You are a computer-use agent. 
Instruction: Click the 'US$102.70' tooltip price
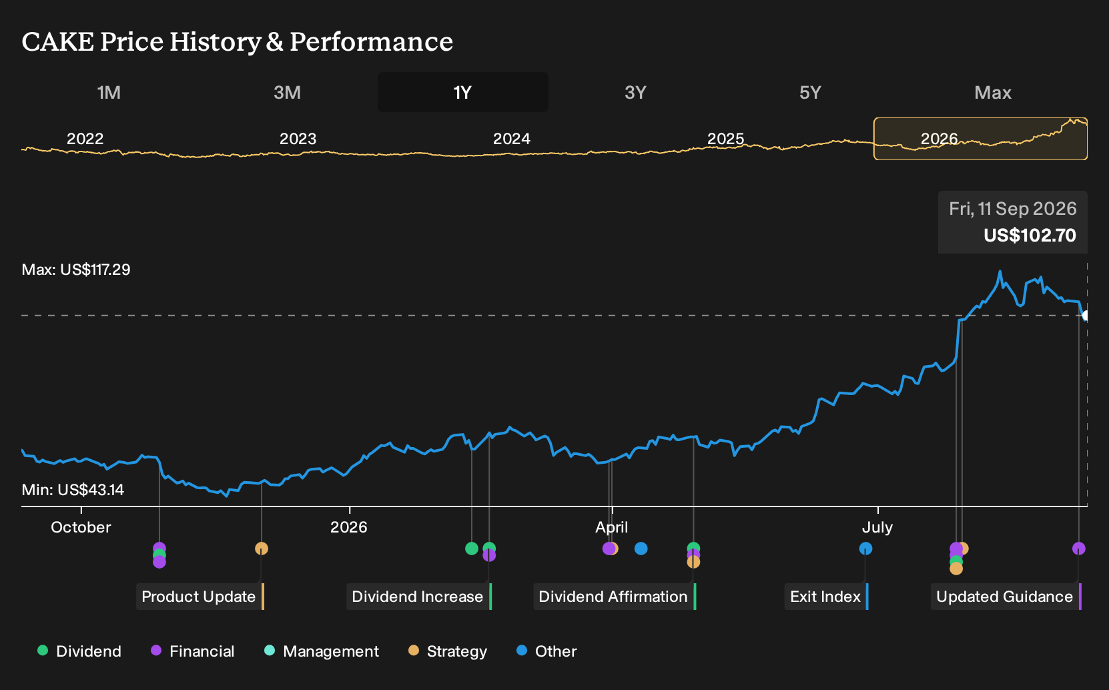tap(1030, 236)
